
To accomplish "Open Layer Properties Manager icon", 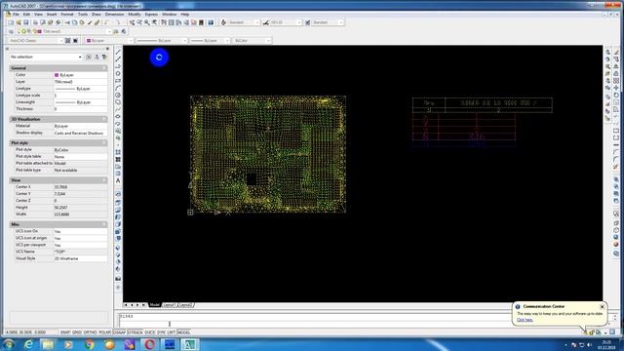I will point(11,31).
